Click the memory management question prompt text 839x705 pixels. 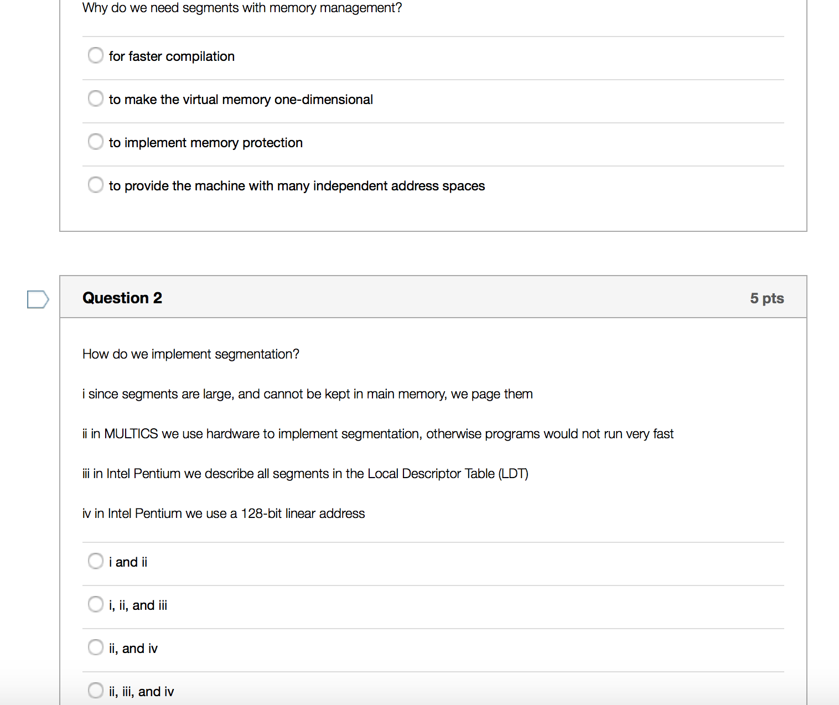242,8
